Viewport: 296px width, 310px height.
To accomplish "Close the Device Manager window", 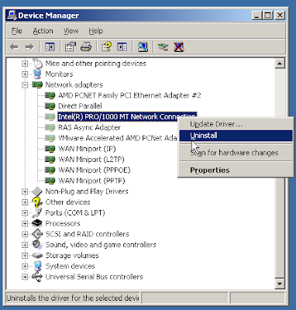I will (280, 15).
